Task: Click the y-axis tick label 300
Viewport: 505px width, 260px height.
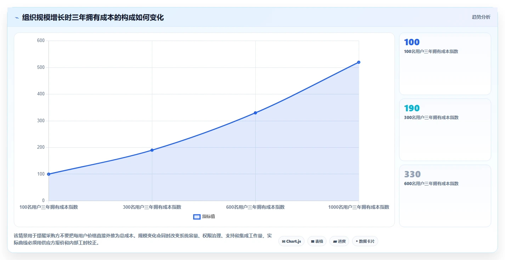Action: click(41, 121)
